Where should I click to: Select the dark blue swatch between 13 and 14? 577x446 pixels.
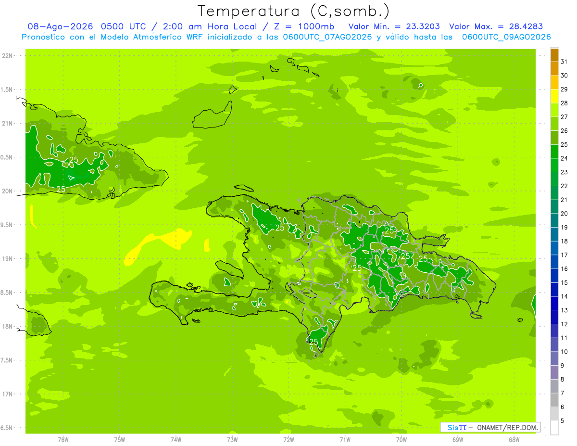(554, 303)
